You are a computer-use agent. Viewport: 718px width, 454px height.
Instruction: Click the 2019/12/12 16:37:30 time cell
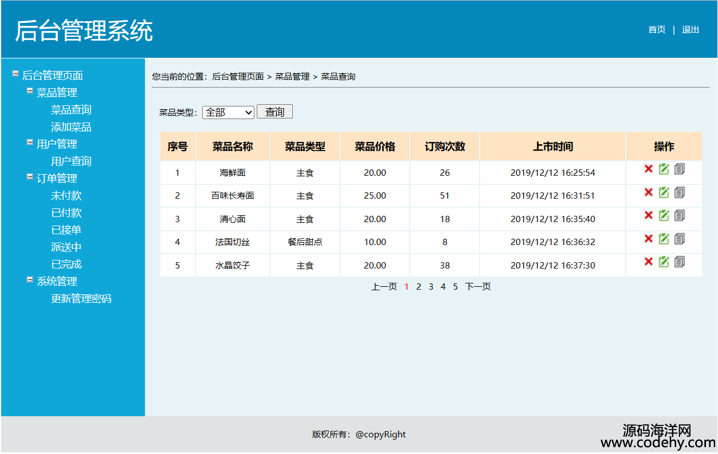(553, 266)
